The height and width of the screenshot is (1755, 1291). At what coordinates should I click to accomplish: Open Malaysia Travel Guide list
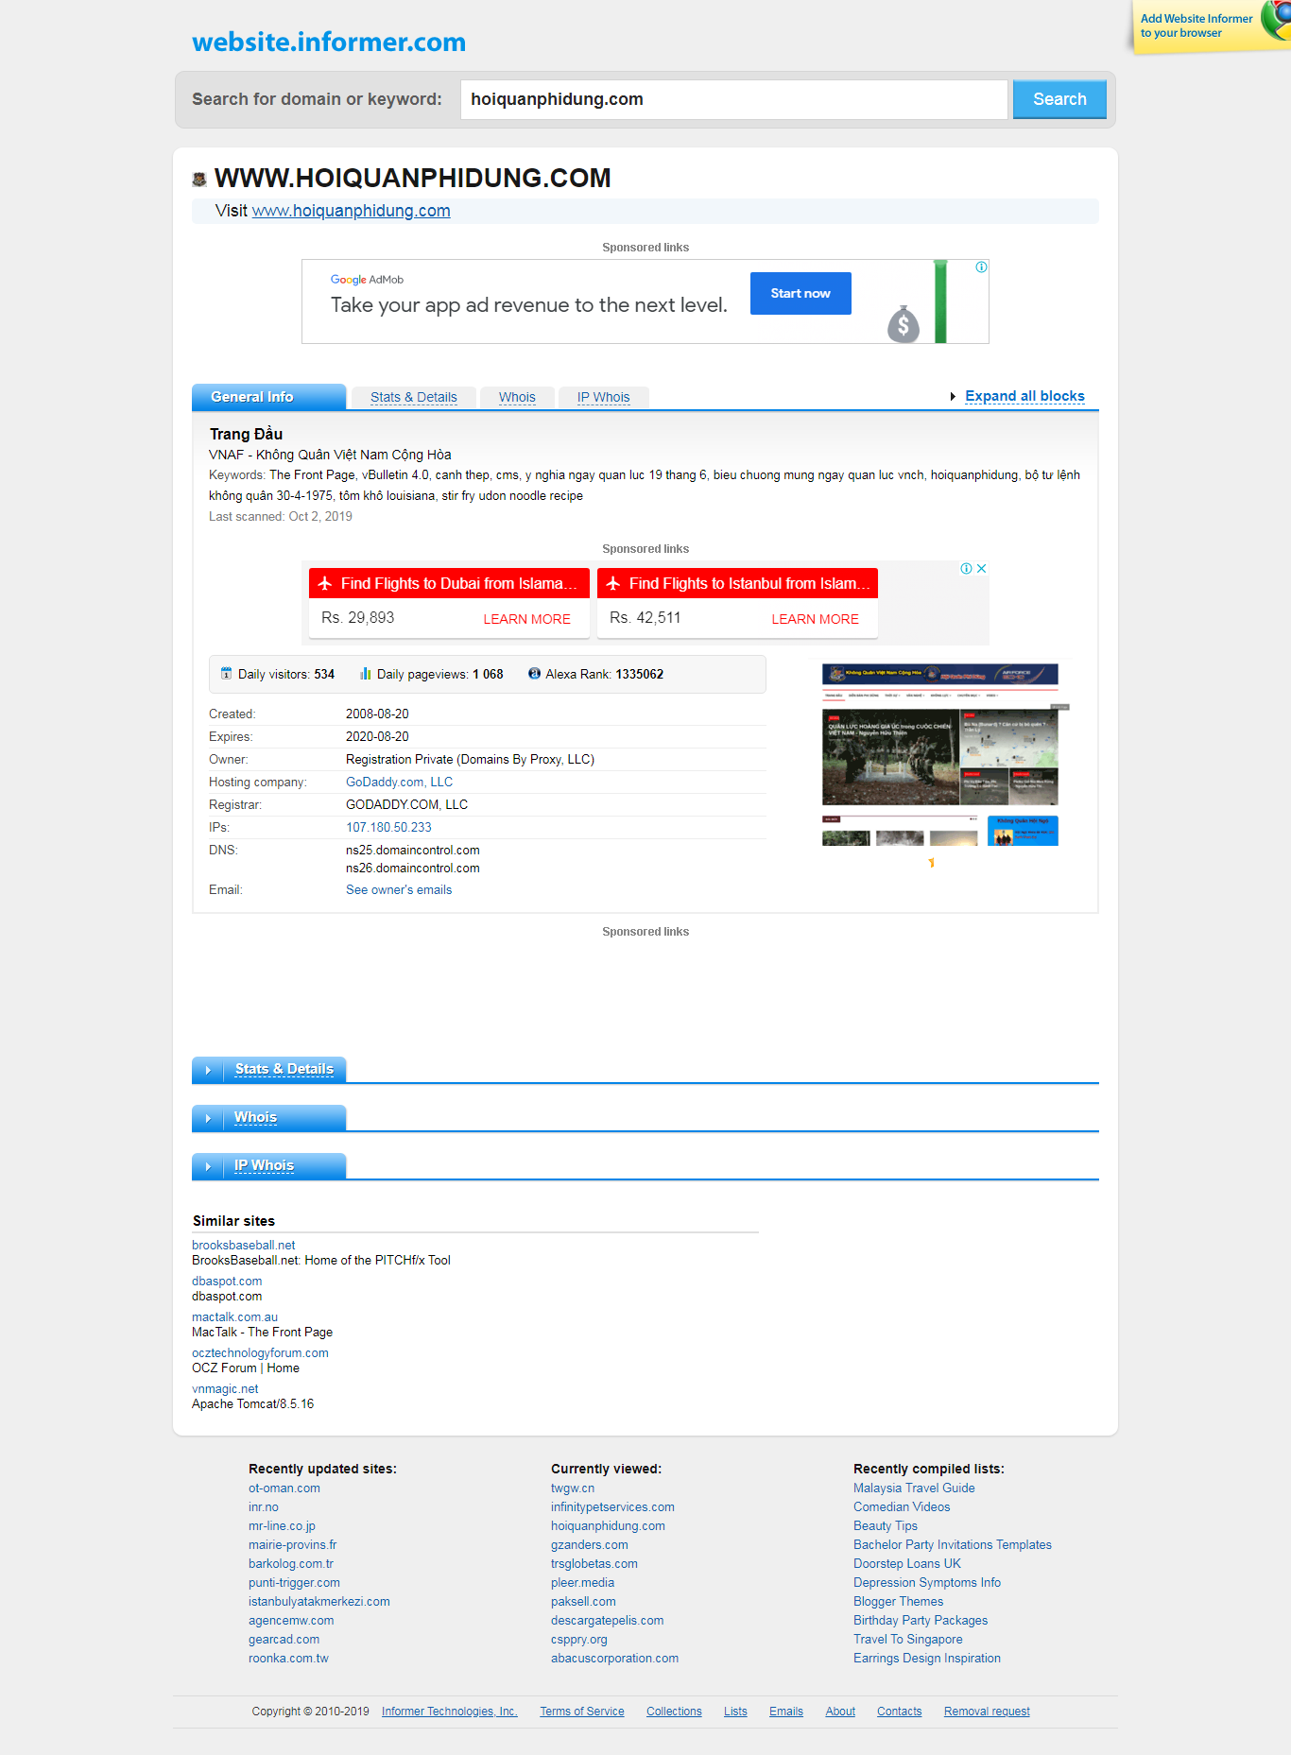tap(914, 1488)
